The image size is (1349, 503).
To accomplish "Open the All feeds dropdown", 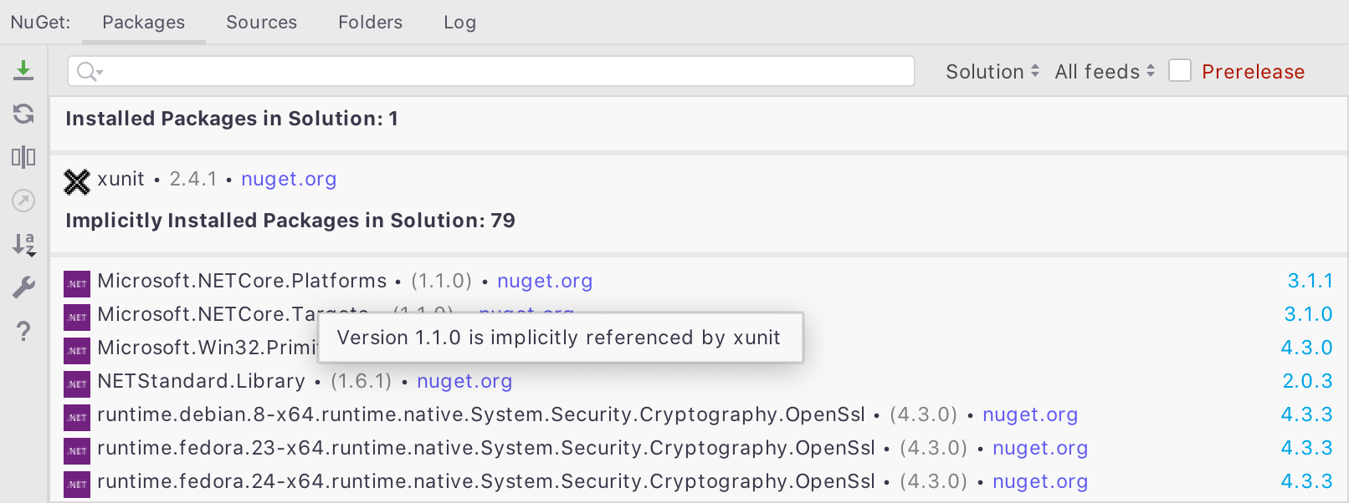I will (1105, 72).
